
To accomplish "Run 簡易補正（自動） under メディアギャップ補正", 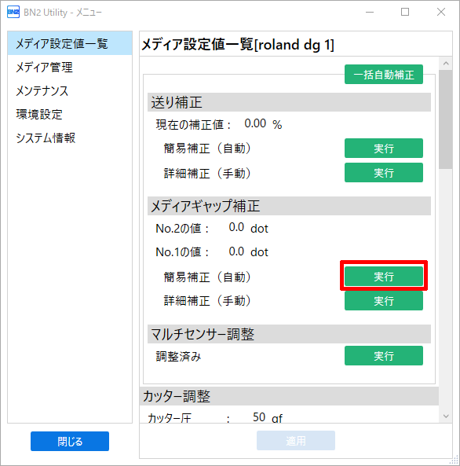I will pos(384,277).
